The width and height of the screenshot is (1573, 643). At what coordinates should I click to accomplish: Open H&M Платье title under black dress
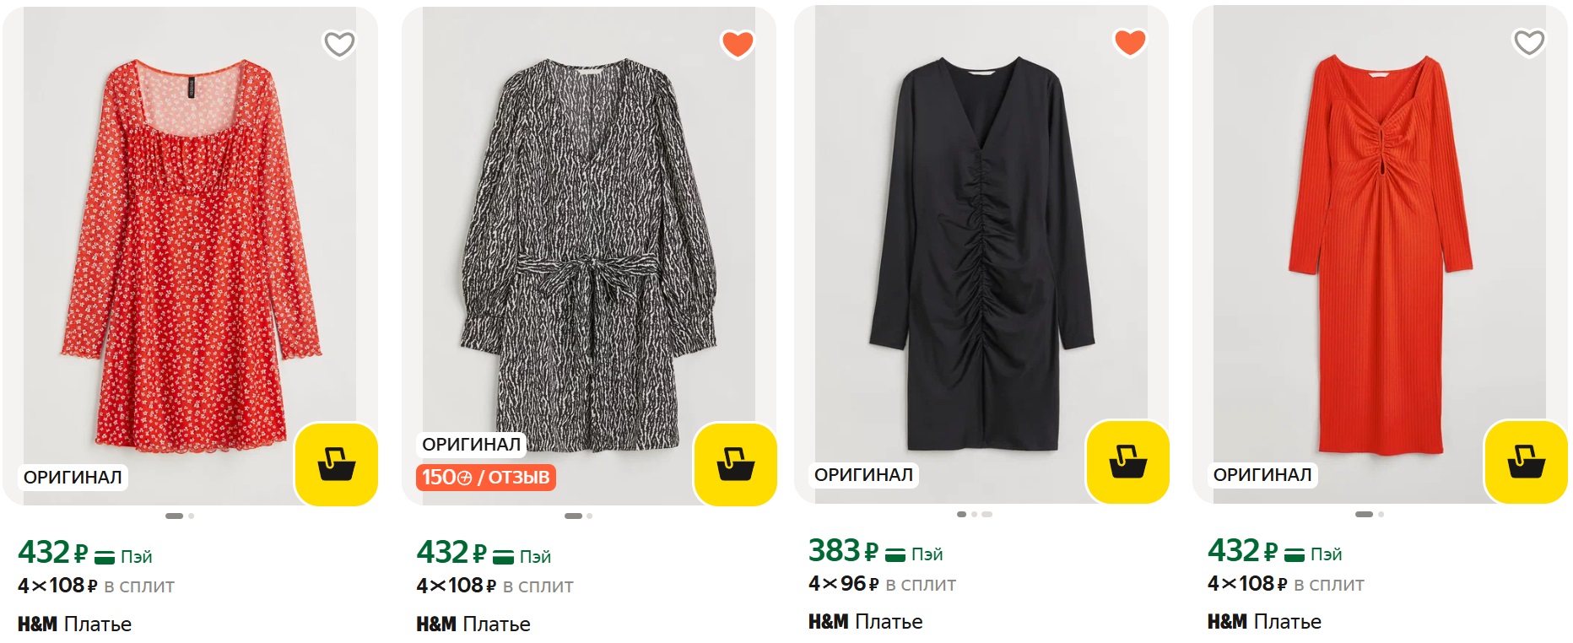pyautogui.click(x=866, y=622)
